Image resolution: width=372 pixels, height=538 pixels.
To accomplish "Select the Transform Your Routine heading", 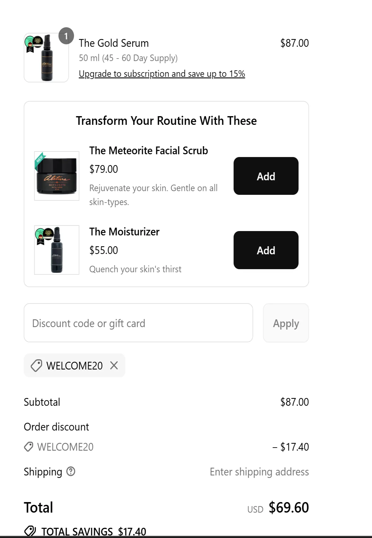I will point(166,121).
